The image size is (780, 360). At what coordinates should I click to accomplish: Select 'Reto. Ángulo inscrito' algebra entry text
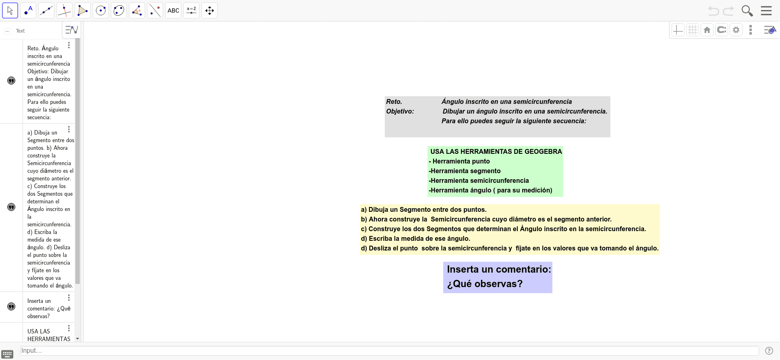tap(49, 83)
